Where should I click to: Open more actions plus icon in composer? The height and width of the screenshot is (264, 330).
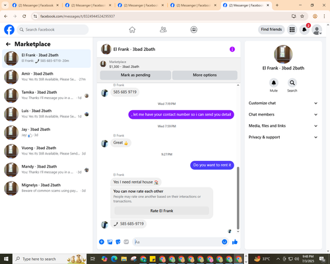(x=102, y=242)
